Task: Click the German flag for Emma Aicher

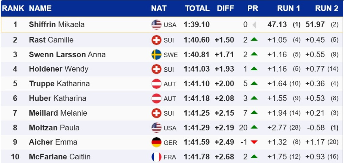Action: point(157,142)
